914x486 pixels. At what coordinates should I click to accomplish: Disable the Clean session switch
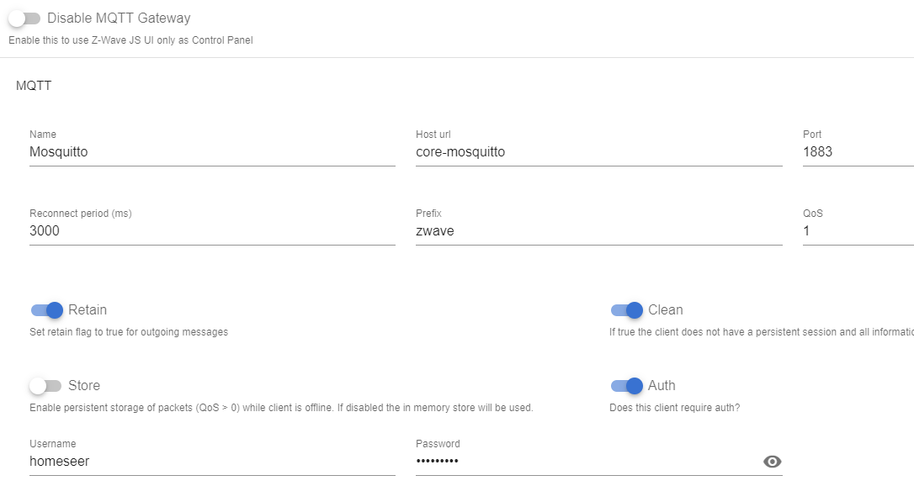click(x=627, y=310)
